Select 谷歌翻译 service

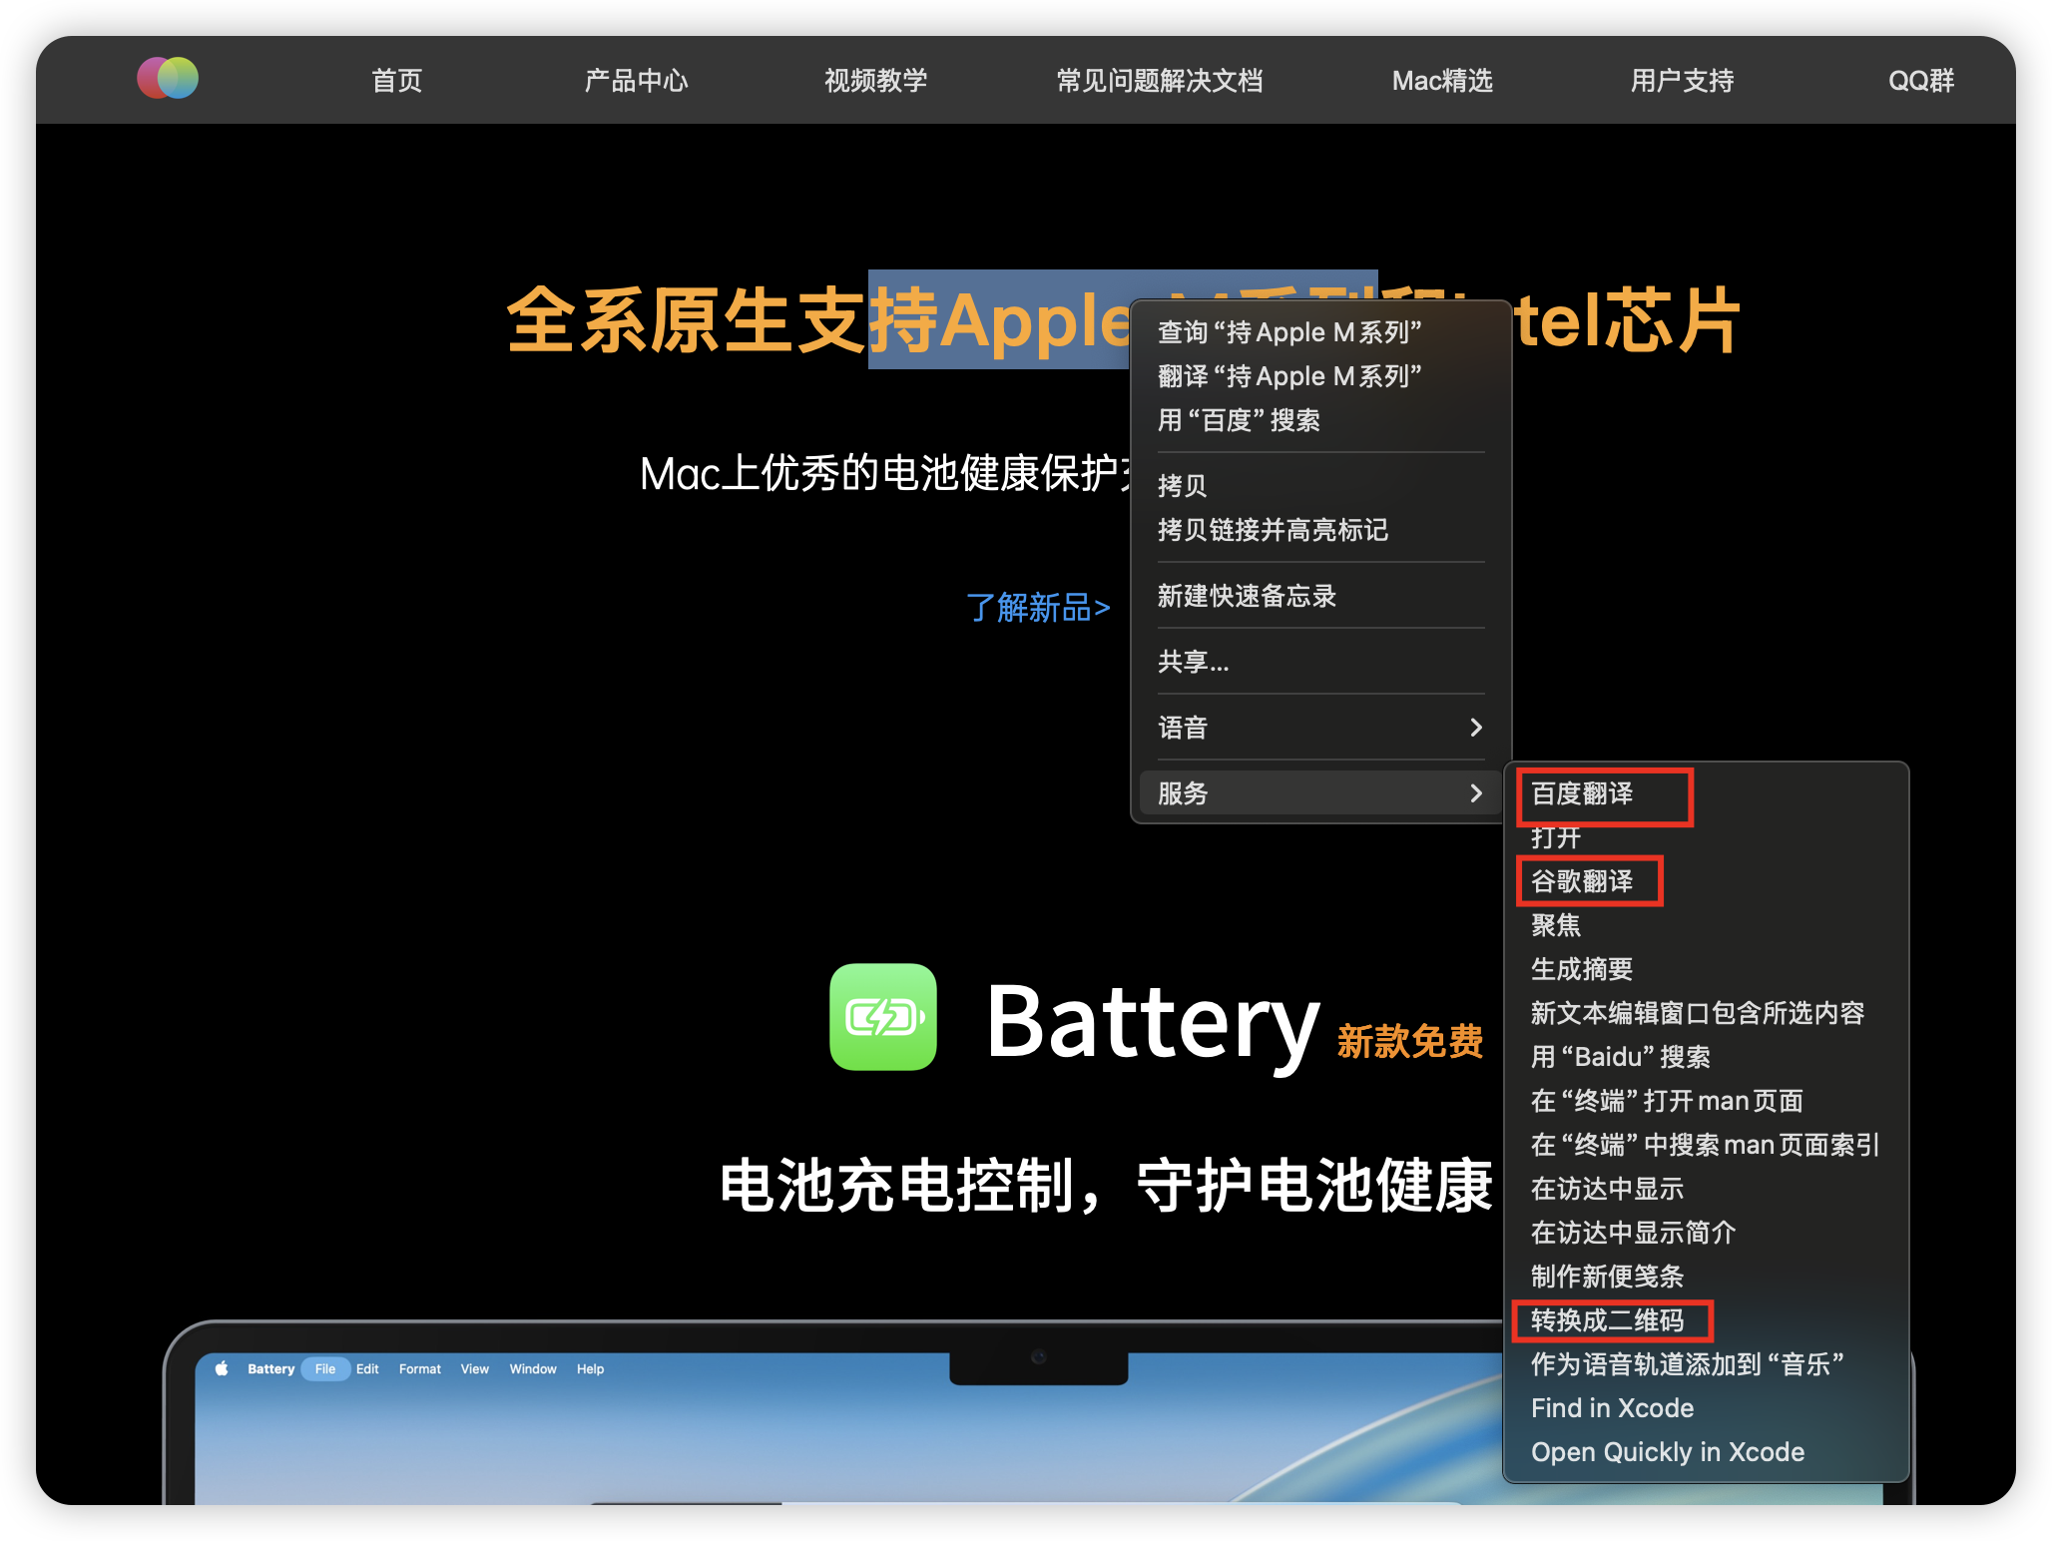pyautogui.click(x=1582, y=881)
